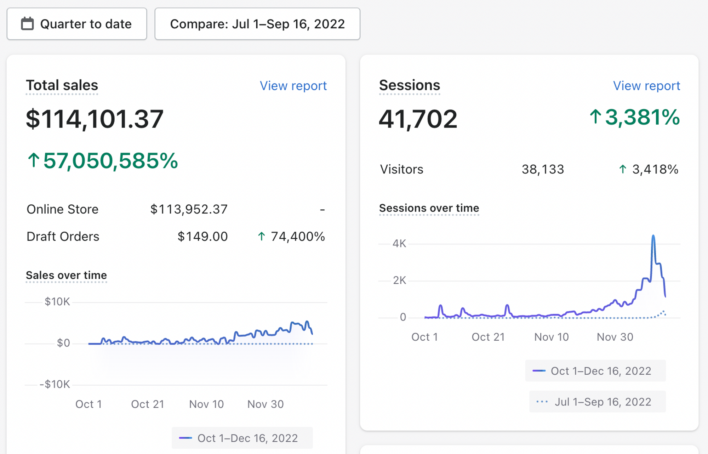The height and width of the screenshot is (454, 708).
Task: Click the up arrow next to 3,418%
Action: point(623,169)
